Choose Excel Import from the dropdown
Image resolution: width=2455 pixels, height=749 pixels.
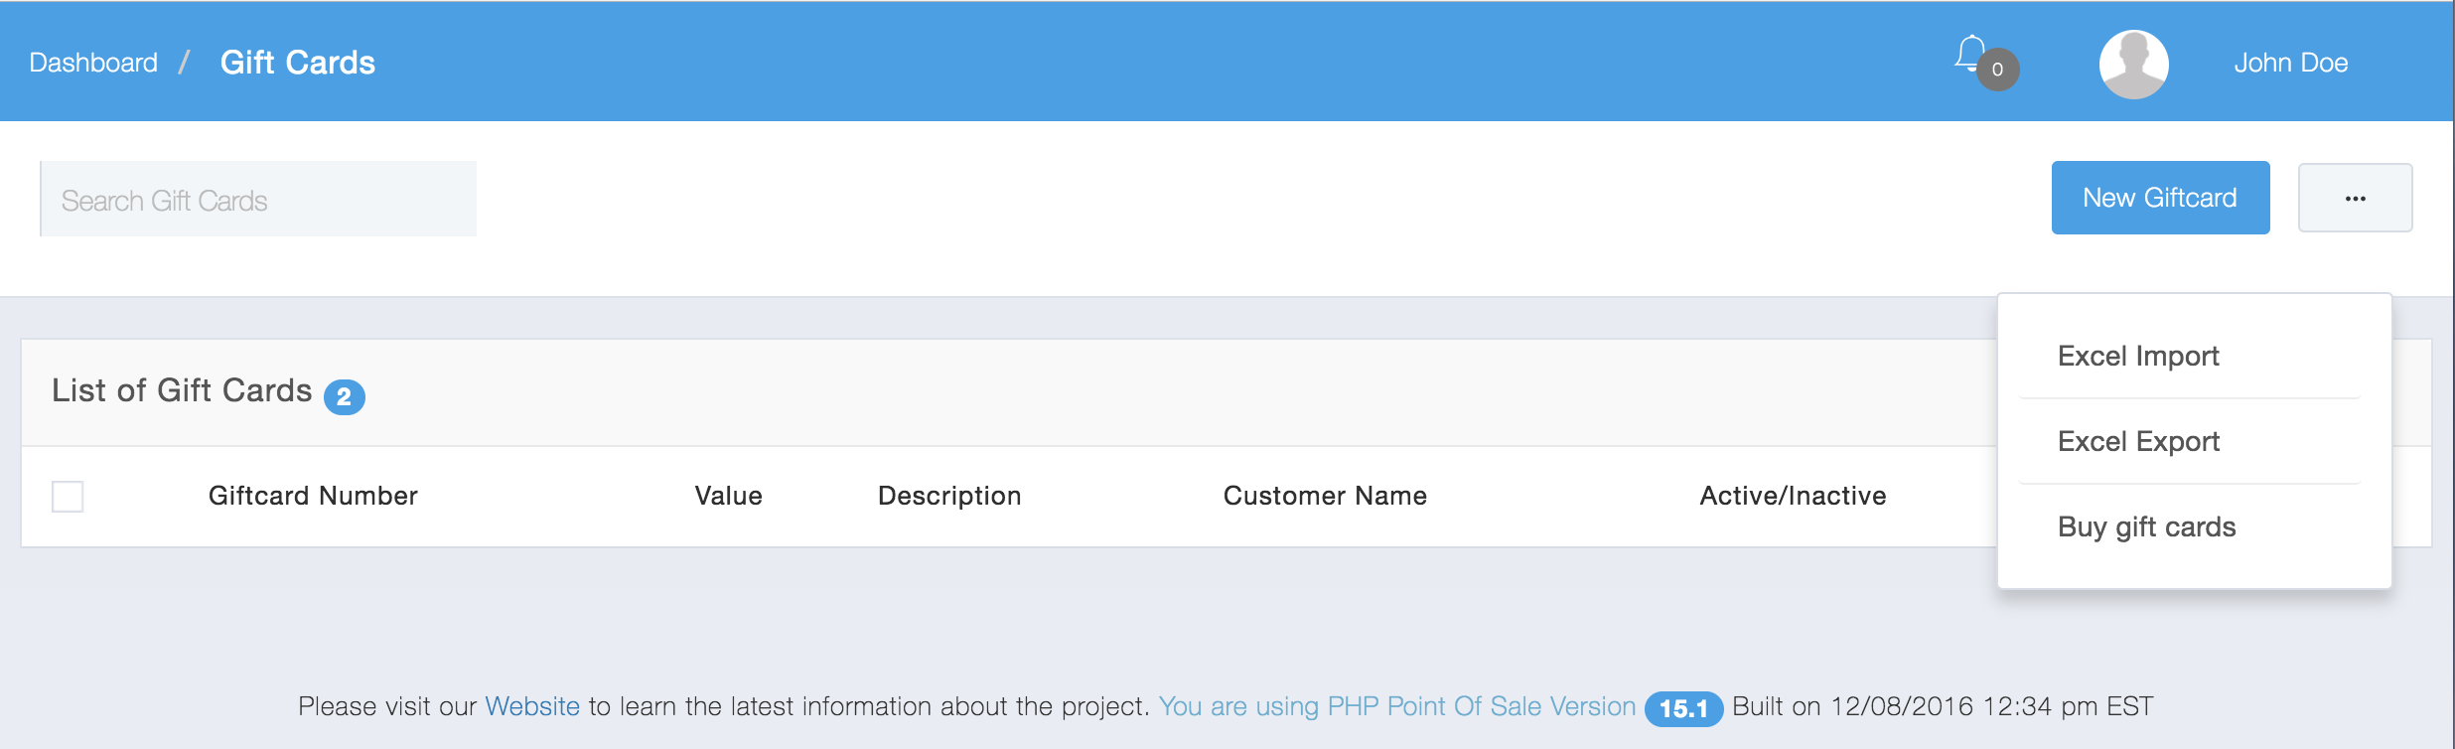pyautogui.click(x=2138, y=356)
